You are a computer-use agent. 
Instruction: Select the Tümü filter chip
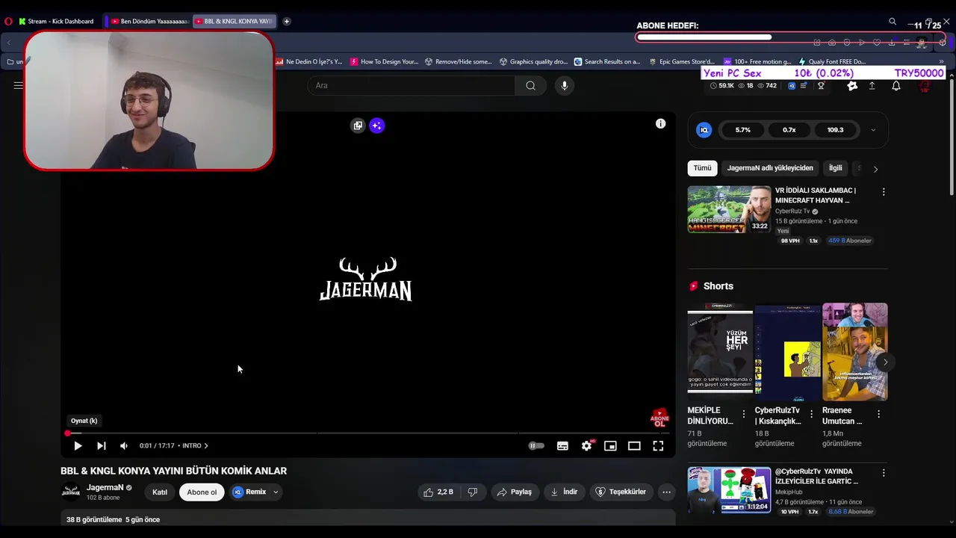[702, 168]
